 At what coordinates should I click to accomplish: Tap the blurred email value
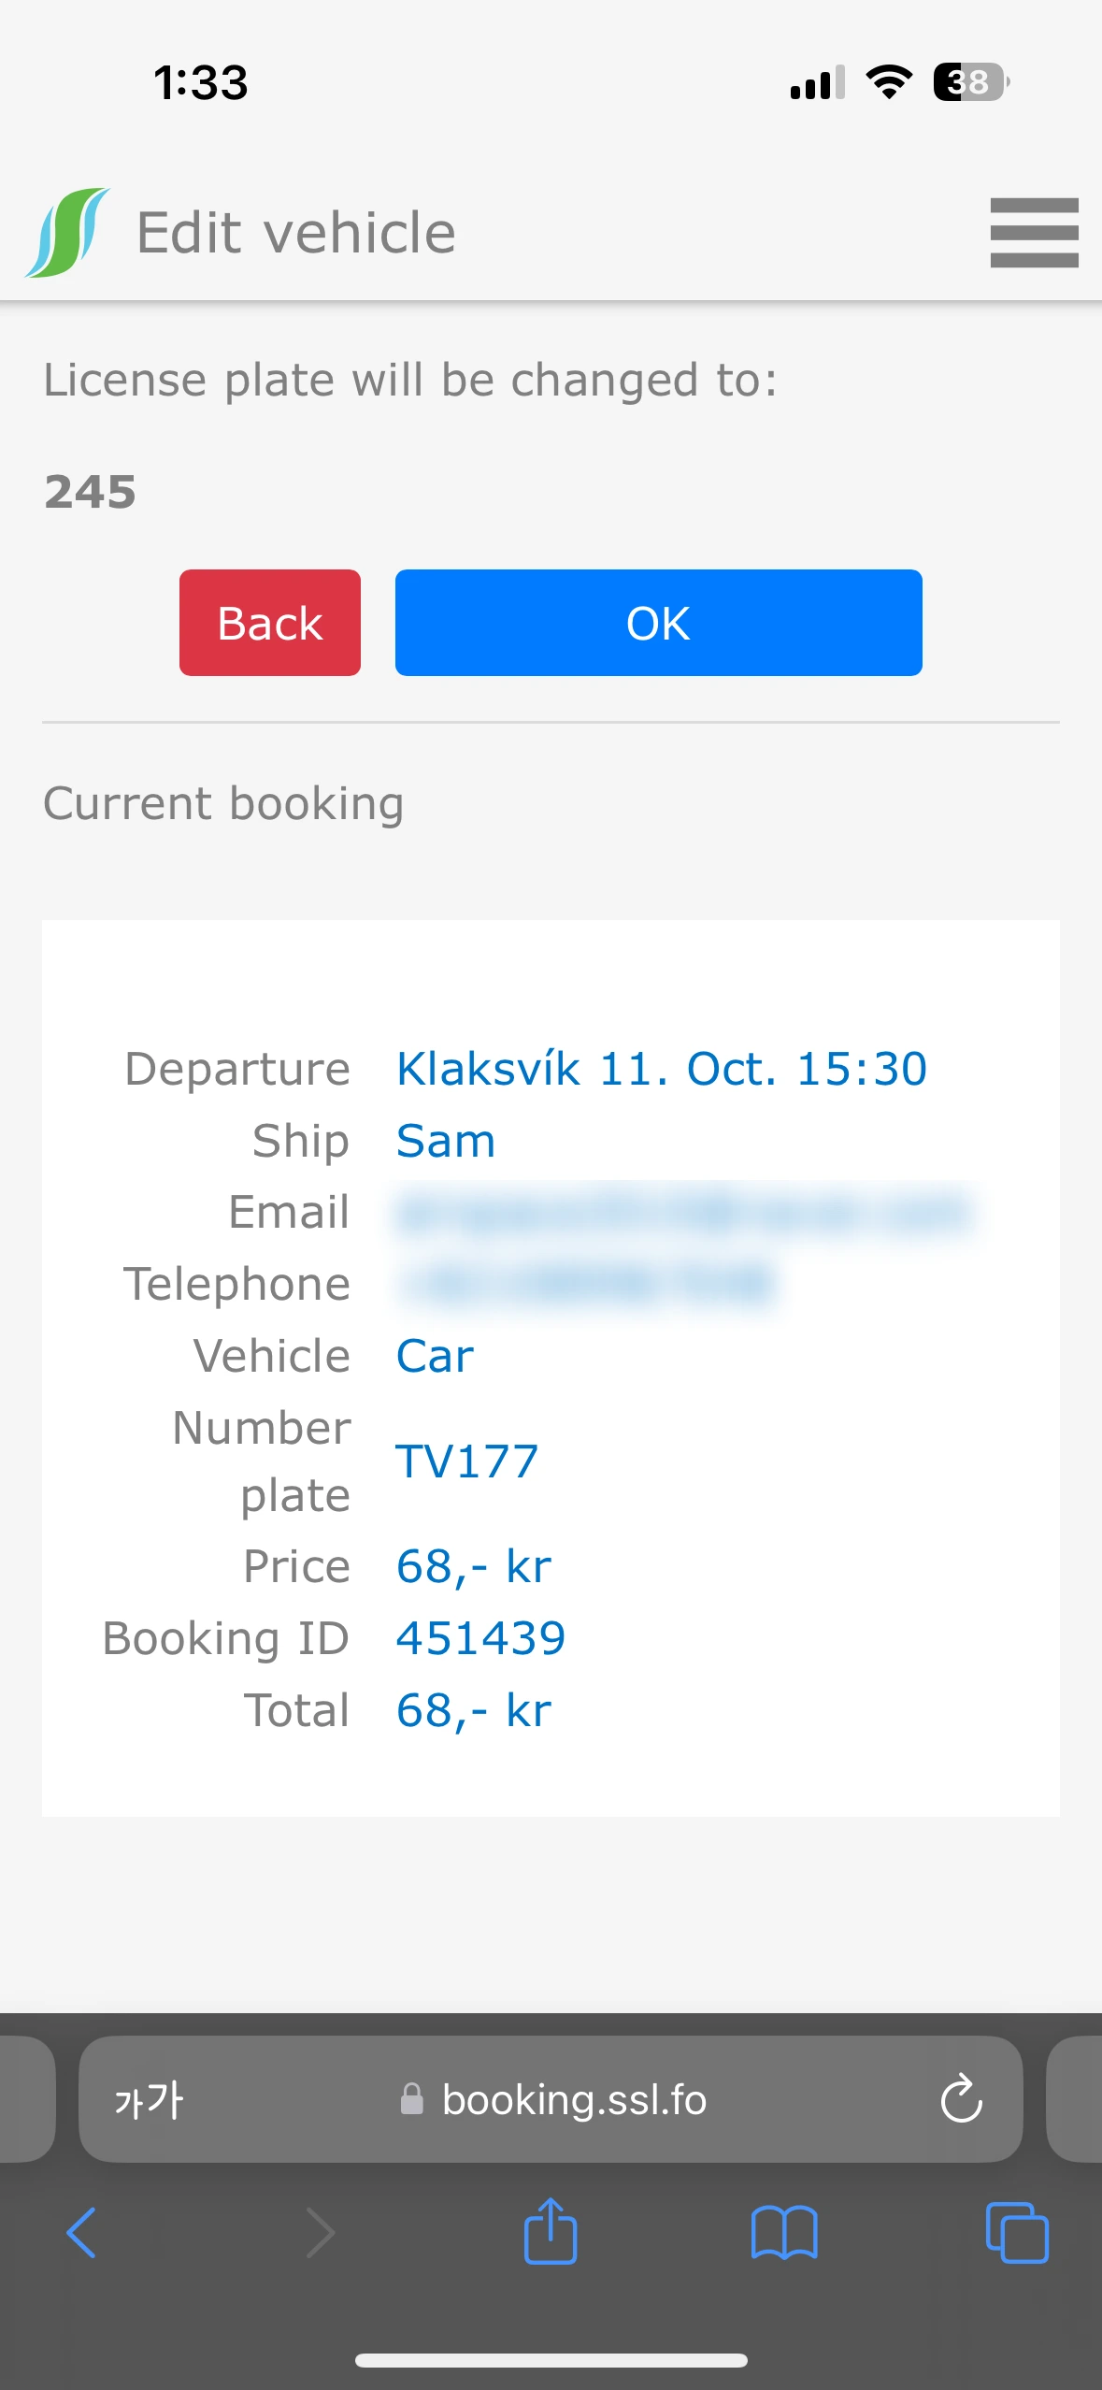coord(684,1213)
